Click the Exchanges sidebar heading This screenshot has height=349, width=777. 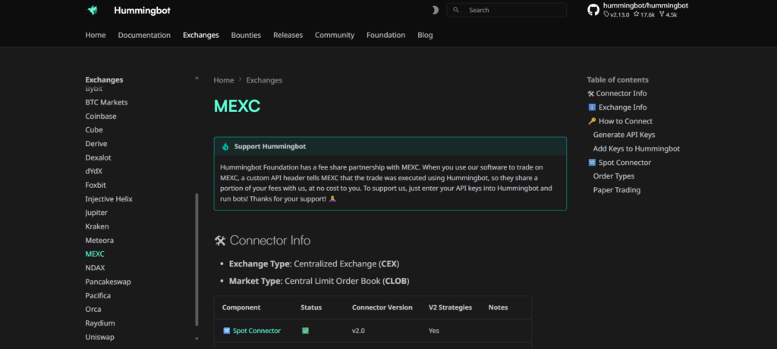pyautogui.click(x=104, y=79)
